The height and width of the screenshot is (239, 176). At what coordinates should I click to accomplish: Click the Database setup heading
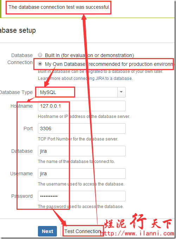18,31
